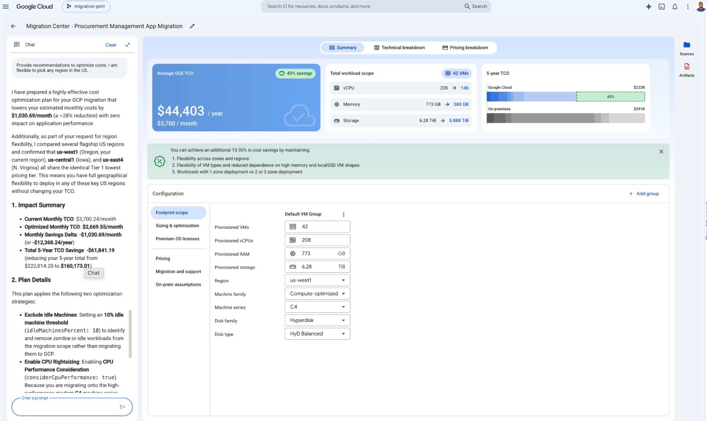Image resolution: width=707 pixels, height=421 pixels.
Task: Go back using the left arrow
Action: tap(13, 26)
